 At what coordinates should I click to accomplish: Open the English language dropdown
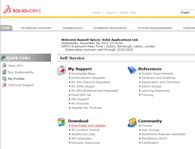(x=187, y=12)
